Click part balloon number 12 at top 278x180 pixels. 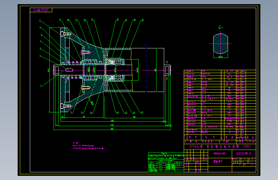[77, 20]
